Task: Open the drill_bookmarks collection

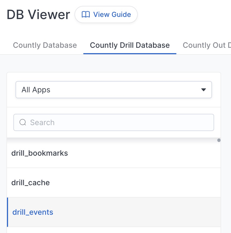Action: tap(114, 153)
